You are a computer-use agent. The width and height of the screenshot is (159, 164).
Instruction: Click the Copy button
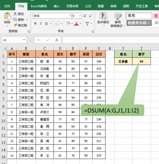coord(19,20)
